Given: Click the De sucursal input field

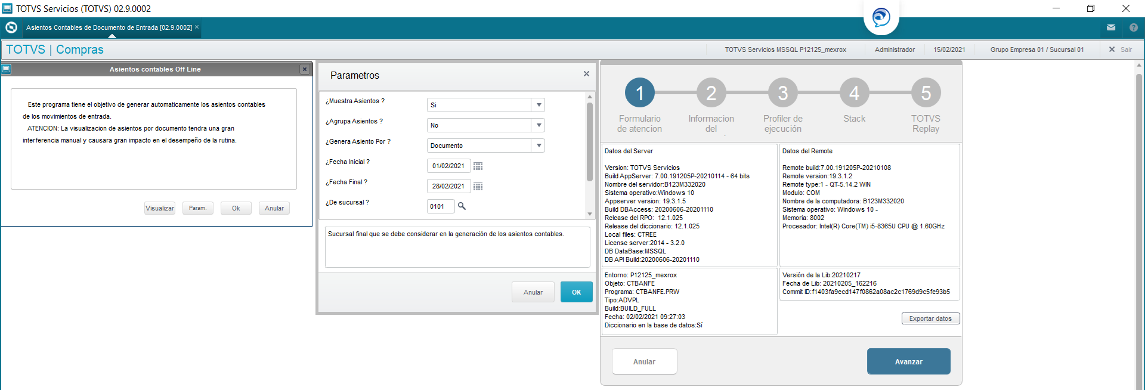Looking at the screenshot, I should pyautogui.click(x=441, y=206).
